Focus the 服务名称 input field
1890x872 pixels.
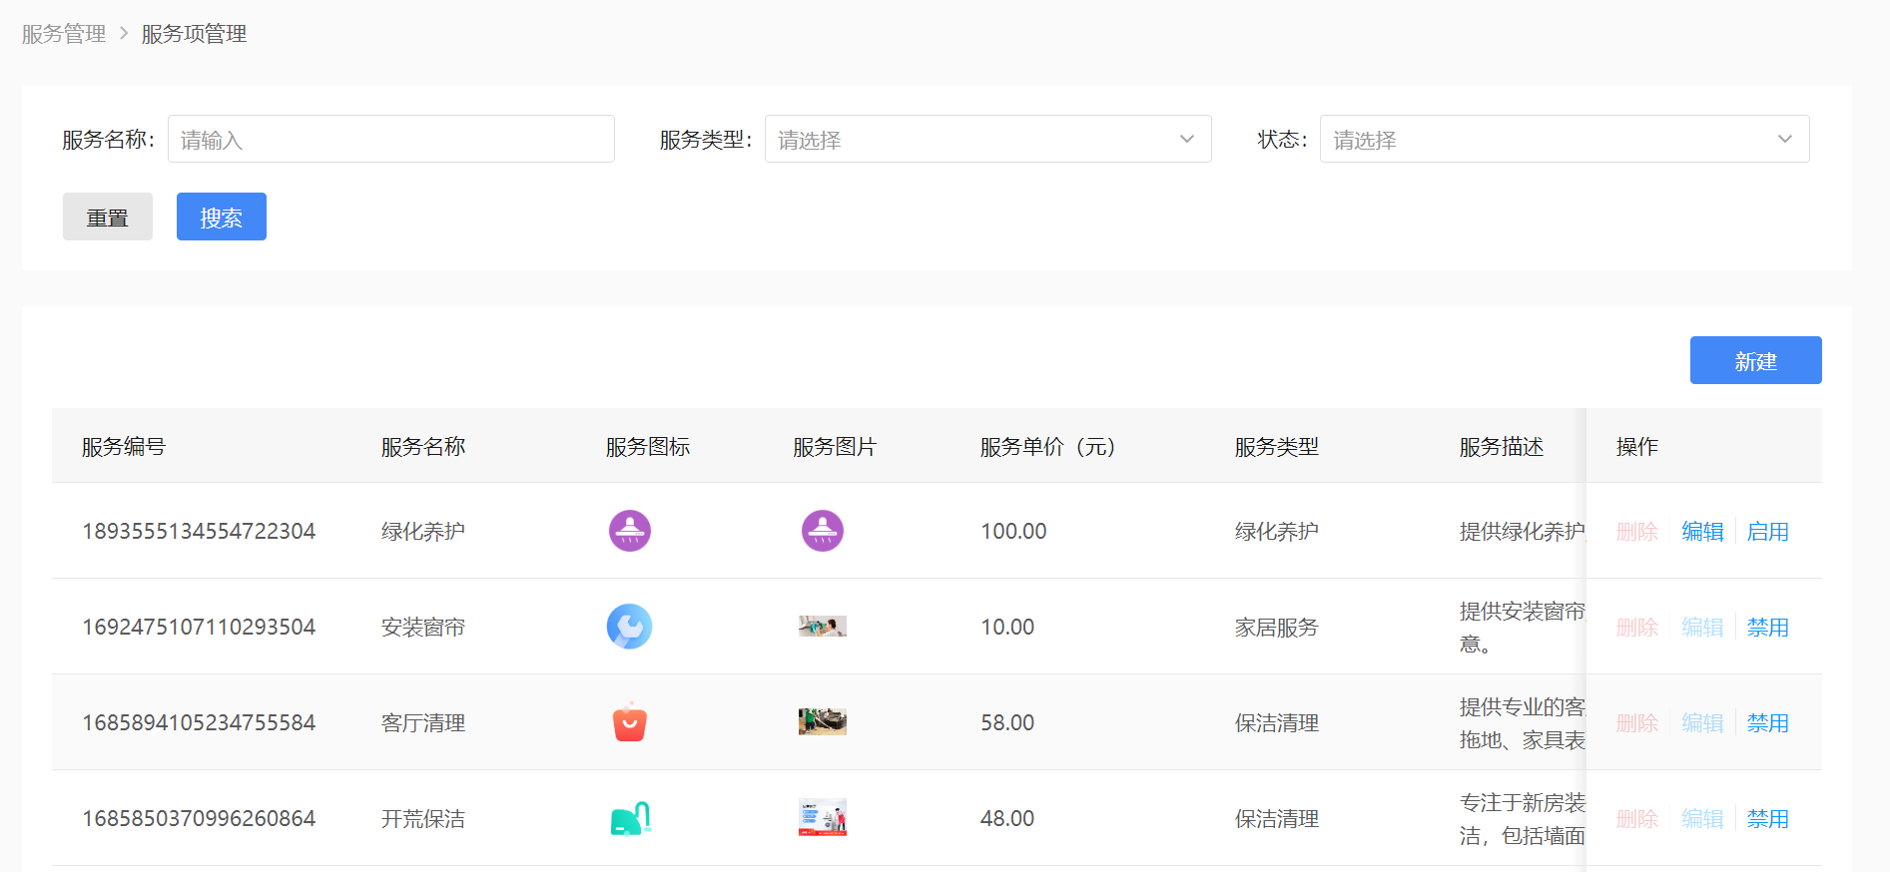point(390,140)
